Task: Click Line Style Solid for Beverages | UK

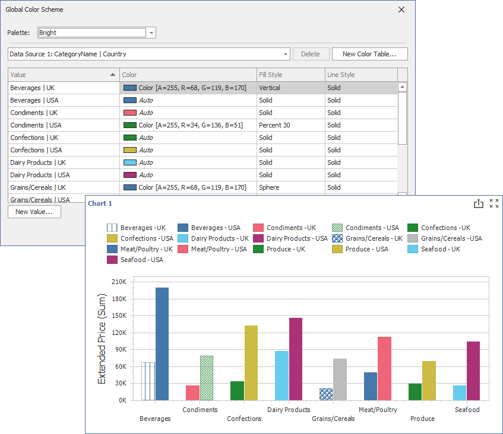Action: 361,88
